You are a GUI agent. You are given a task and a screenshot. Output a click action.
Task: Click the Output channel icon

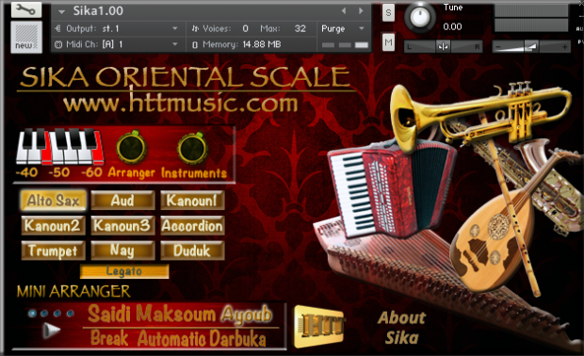pos(57,28)
